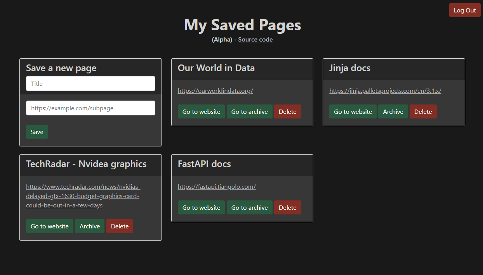Viewport: 483px width, 275px height.
Task: Click the FastAPI docs card title
Action: (204, 164)
